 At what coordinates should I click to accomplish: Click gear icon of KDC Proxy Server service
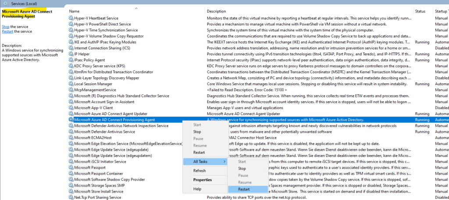pyautogui.click(x=71, y=66)
